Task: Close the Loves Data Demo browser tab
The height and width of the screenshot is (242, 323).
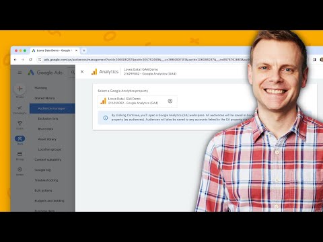Action: (x=76, y=50)
